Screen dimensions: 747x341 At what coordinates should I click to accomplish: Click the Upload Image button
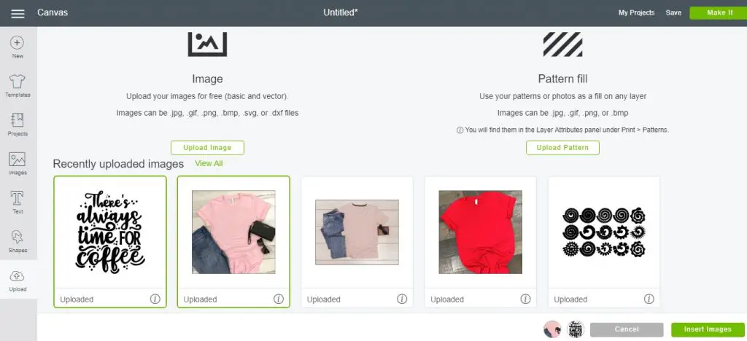[207, 147]
